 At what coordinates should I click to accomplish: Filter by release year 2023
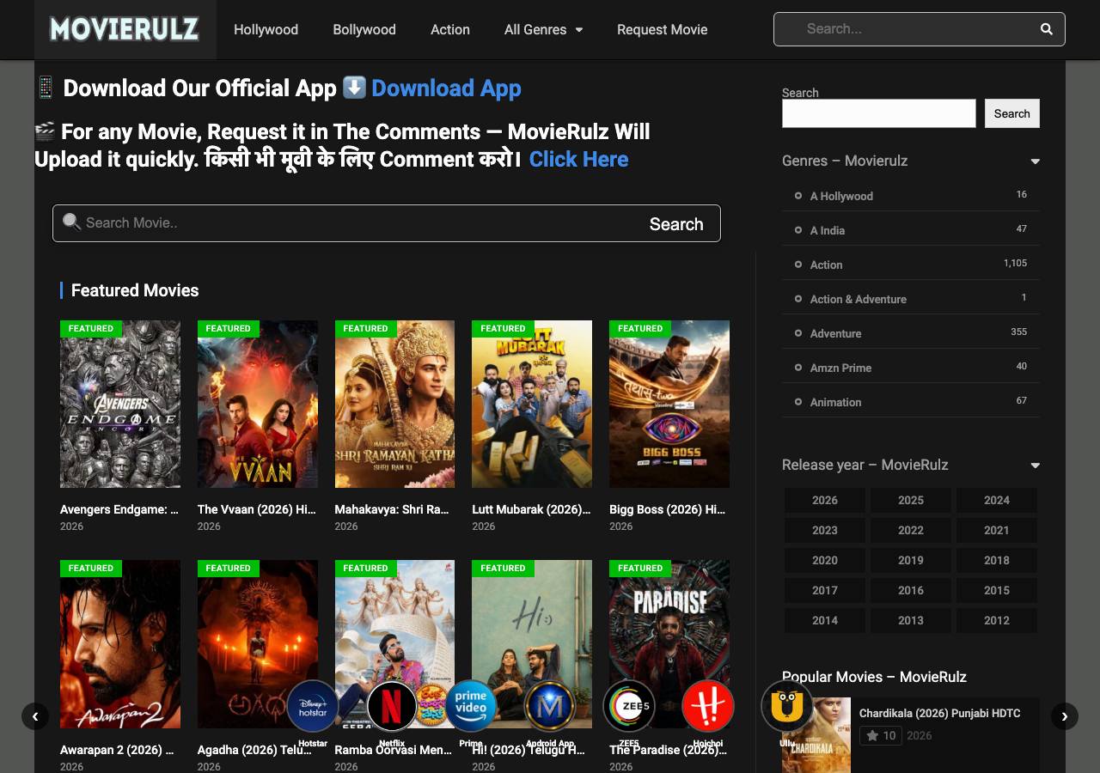pyautogui.click(x=825, y=530)
